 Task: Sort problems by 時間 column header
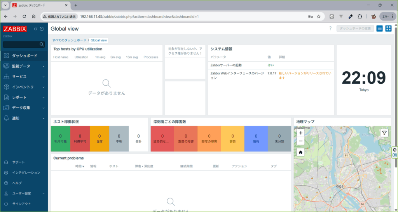[80, 166]
